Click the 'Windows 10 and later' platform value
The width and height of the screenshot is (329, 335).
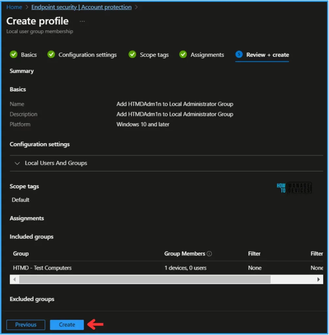143,124
